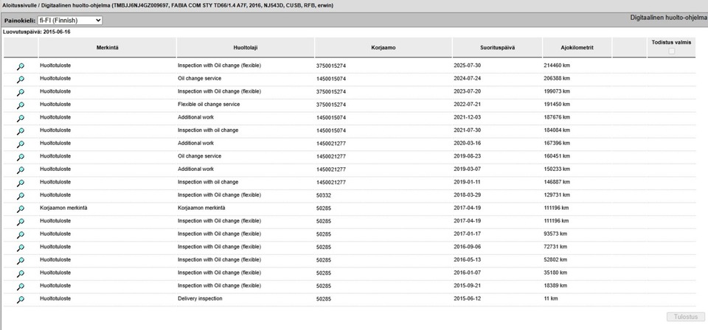The width and height of the screenshot is (708, 330).
Task: Open magnifier for Korjaamon merkintä row
Action: pyautogui.click(x=21, y=208)
